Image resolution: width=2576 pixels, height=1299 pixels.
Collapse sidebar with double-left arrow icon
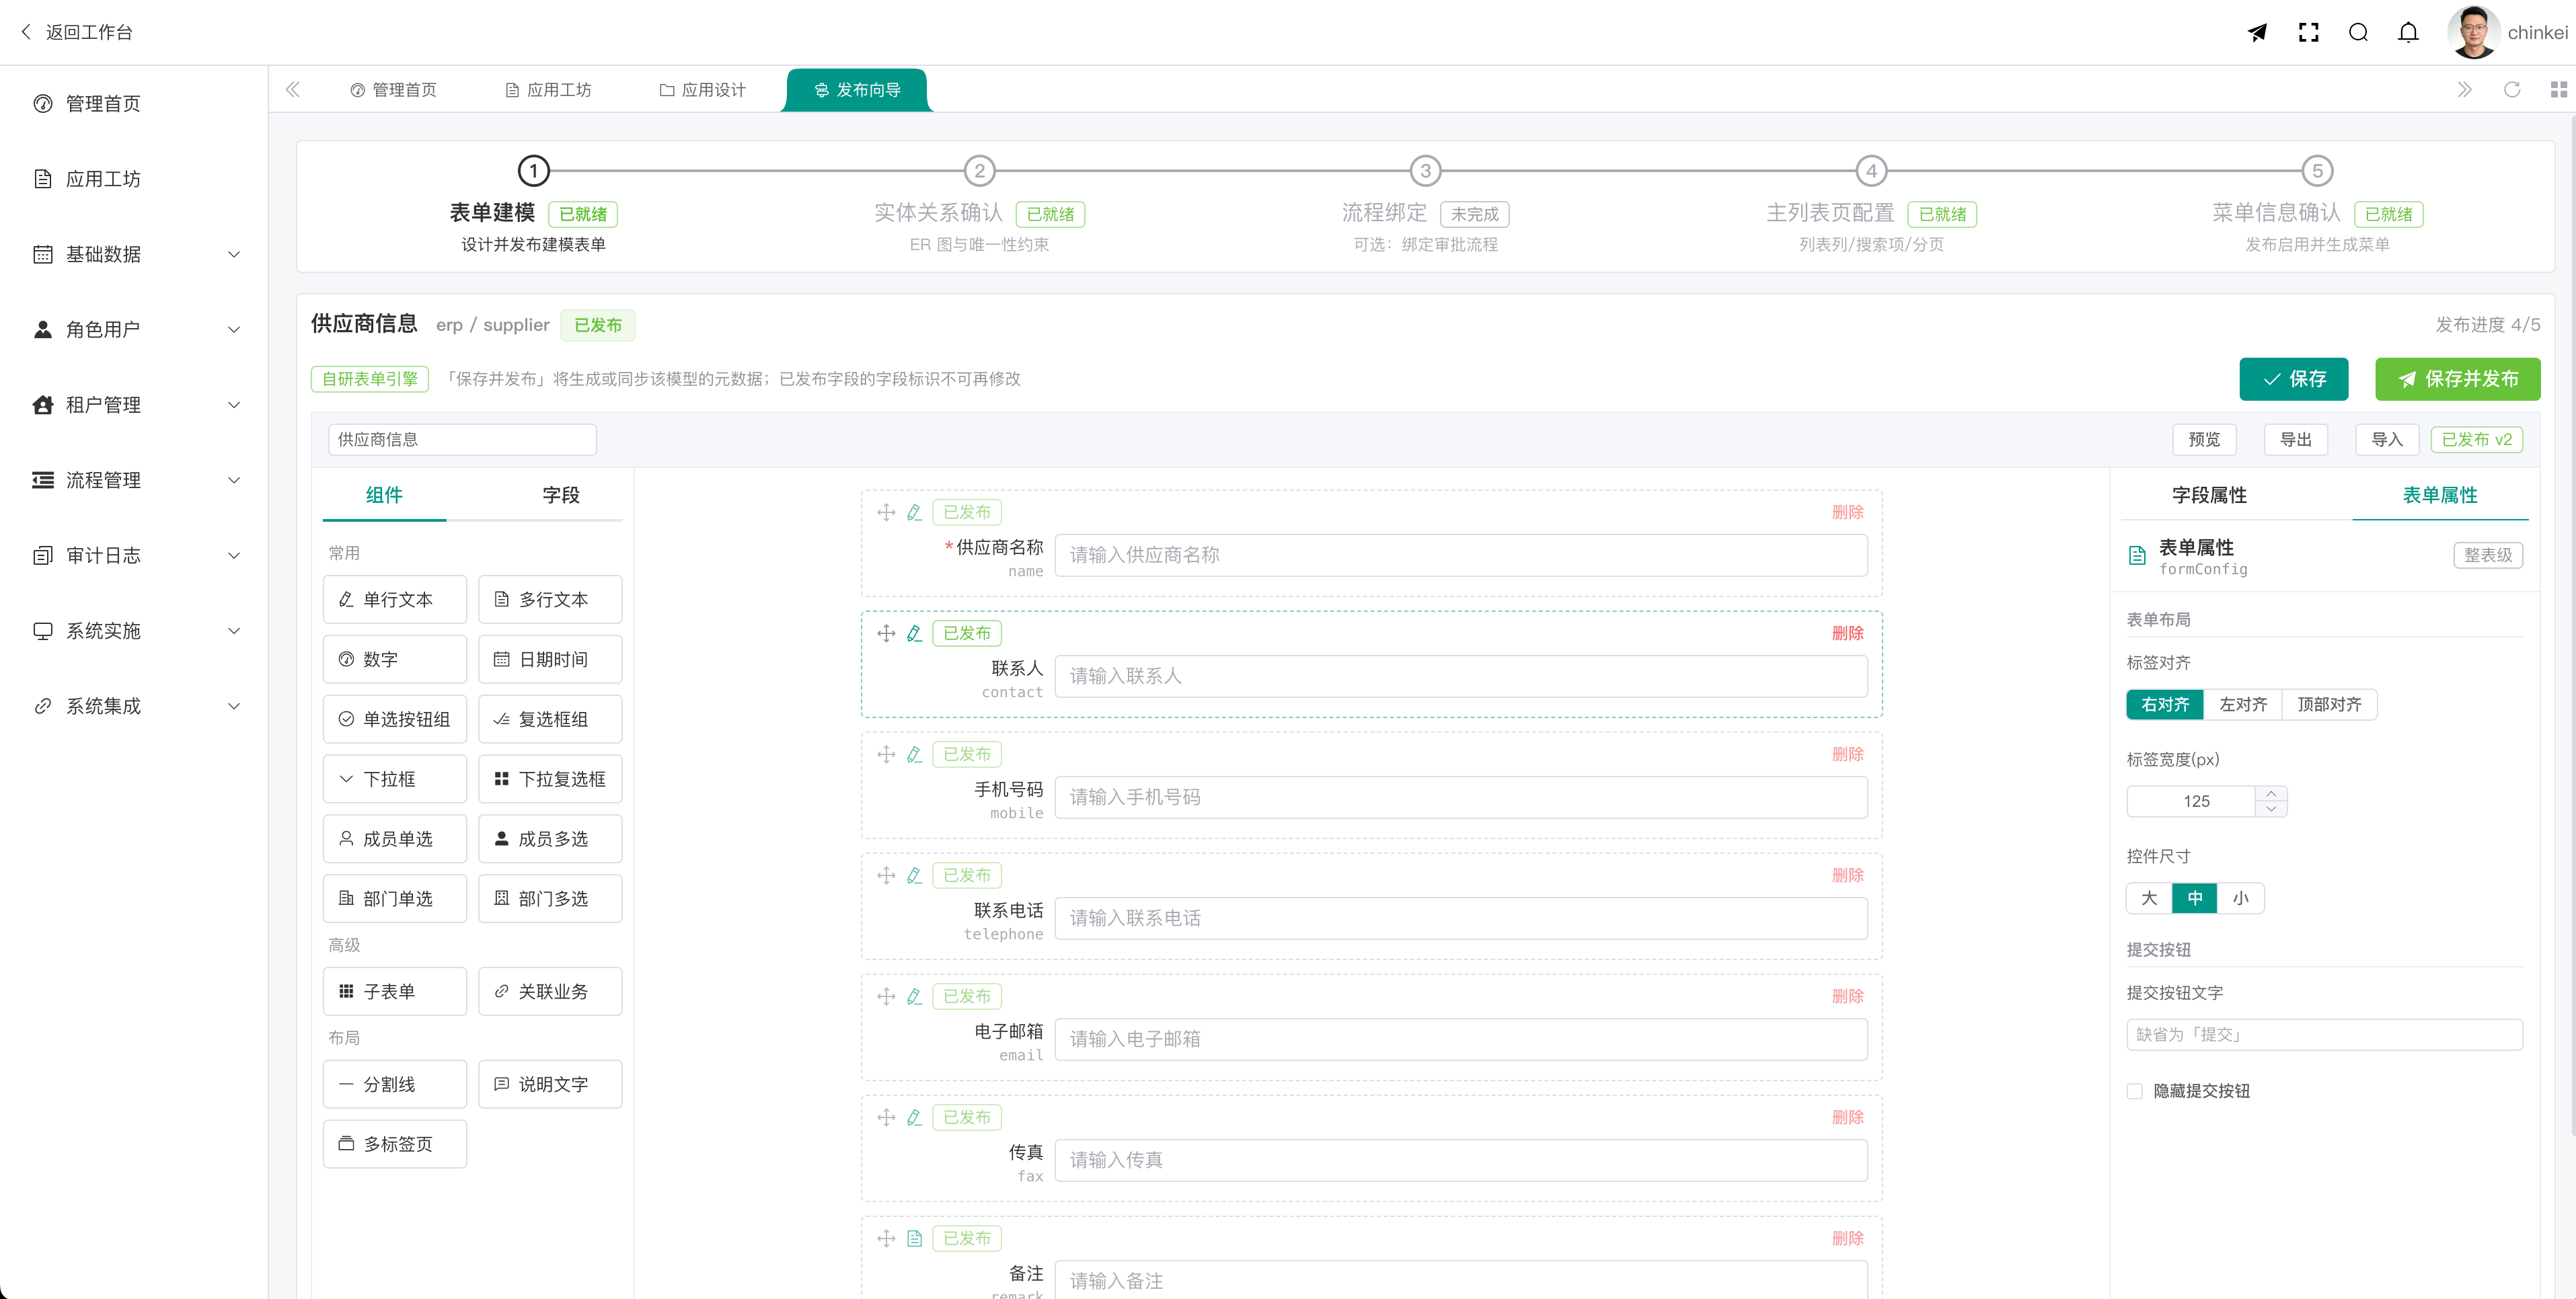293,90
